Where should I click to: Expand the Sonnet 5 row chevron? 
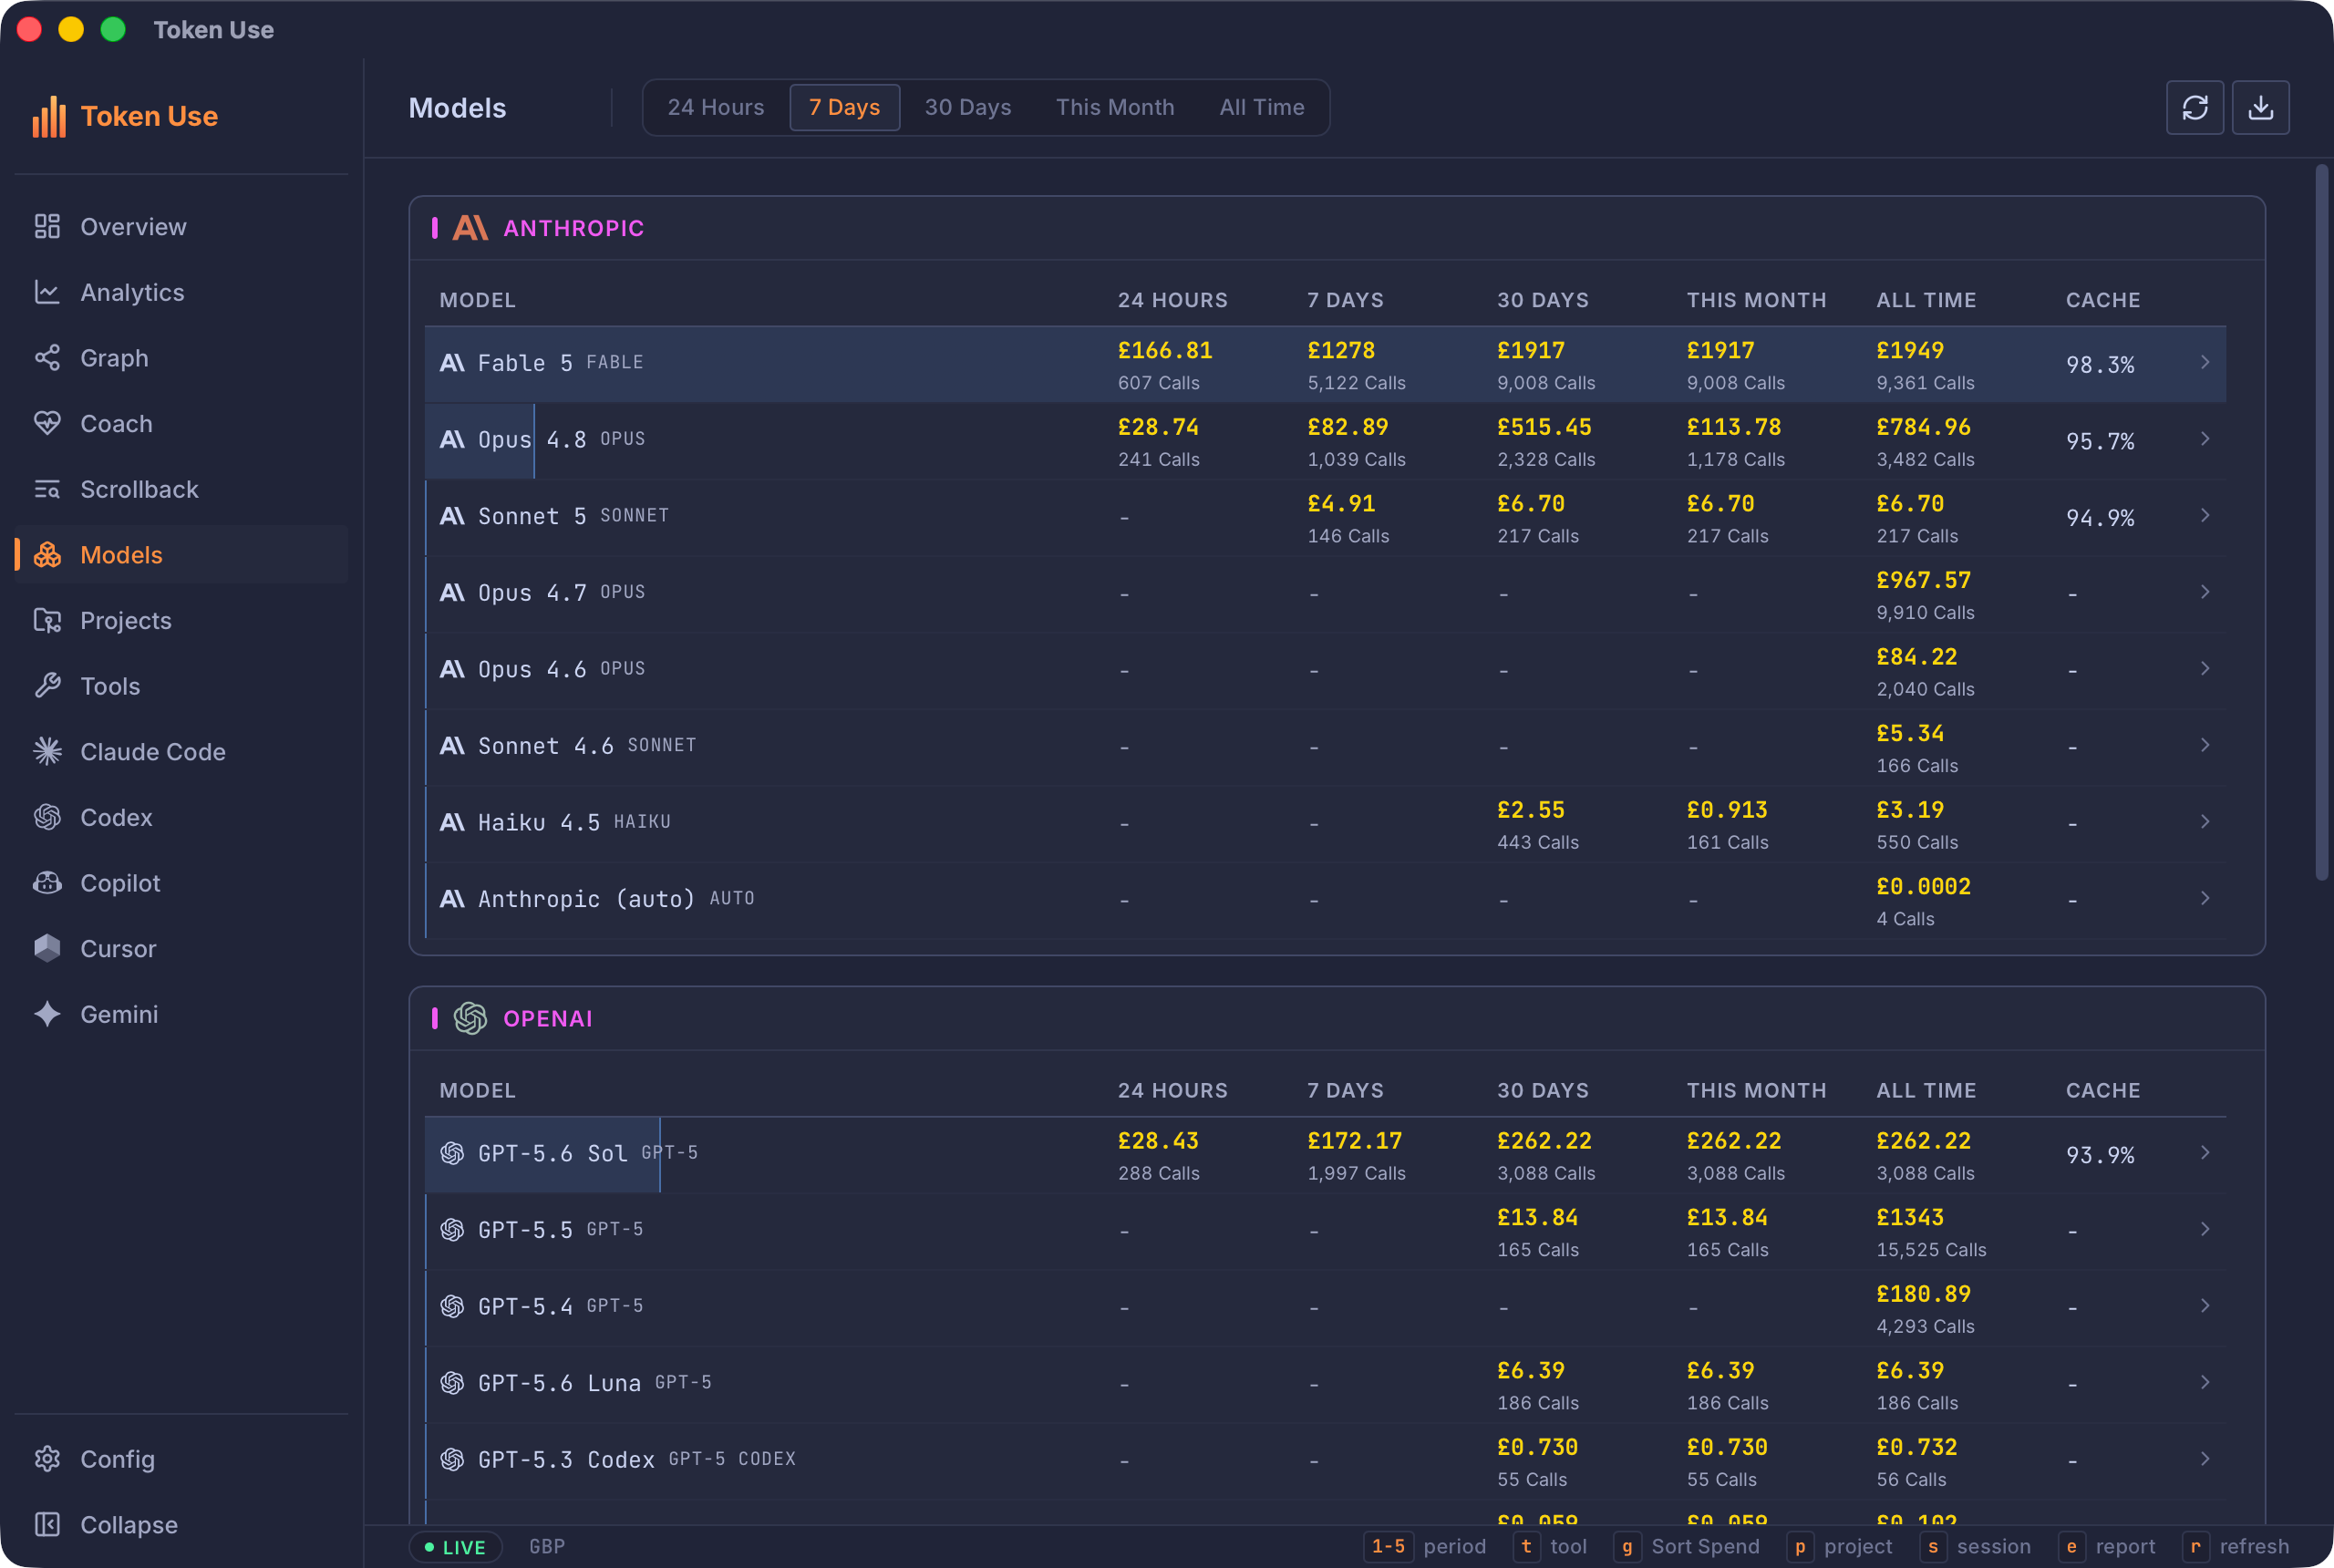click(2205, 515)
